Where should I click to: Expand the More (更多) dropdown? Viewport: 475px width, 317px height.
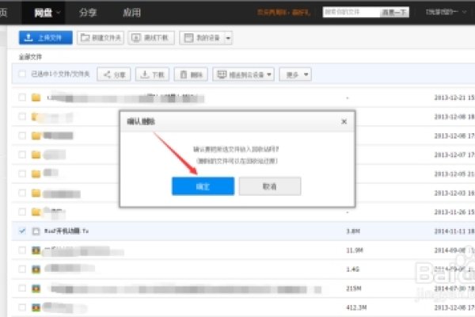295,74
